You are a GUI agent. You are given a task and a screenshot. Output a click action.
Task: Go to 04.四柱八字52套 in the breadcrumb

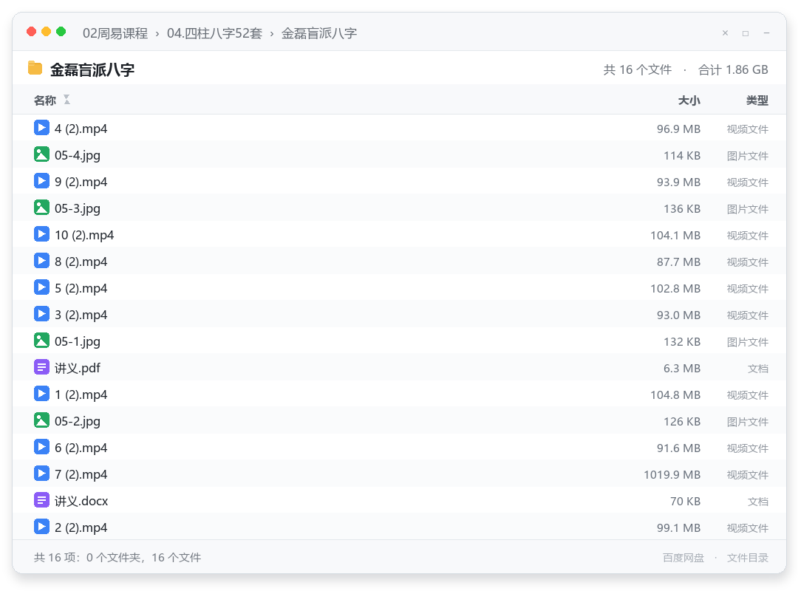pyautogui.click(x=215, y=33)
